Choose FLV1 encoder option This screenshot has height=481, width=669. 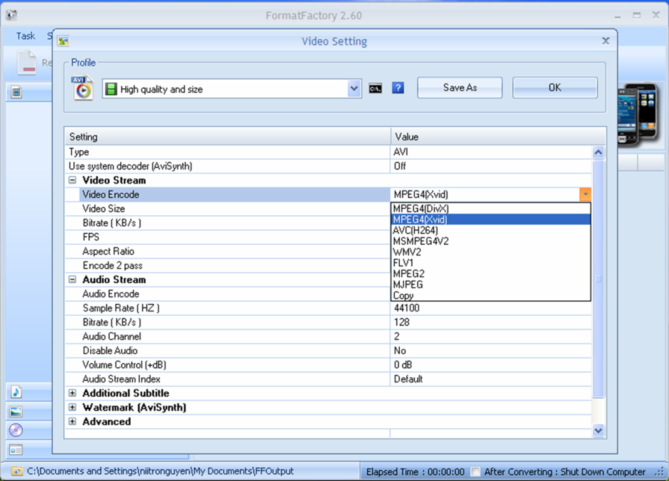pyautogui.click(x=491, y=263)
